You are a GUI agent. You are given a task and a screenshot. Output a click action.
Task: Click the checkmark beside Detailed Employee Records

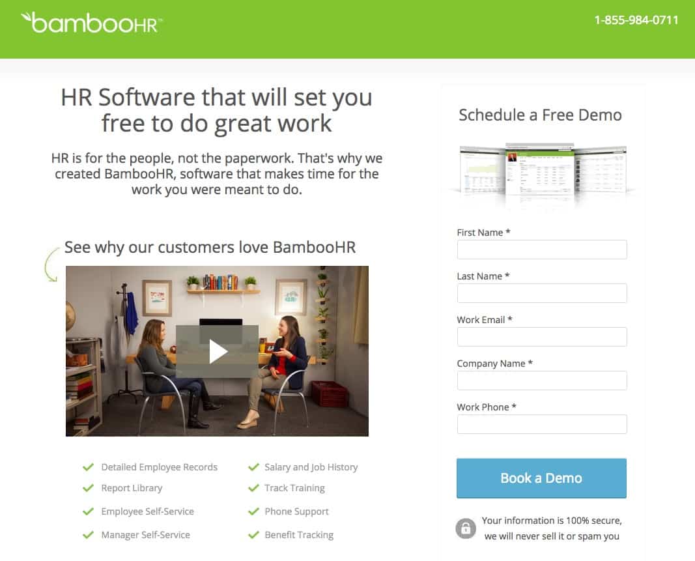tap(88, 467)
